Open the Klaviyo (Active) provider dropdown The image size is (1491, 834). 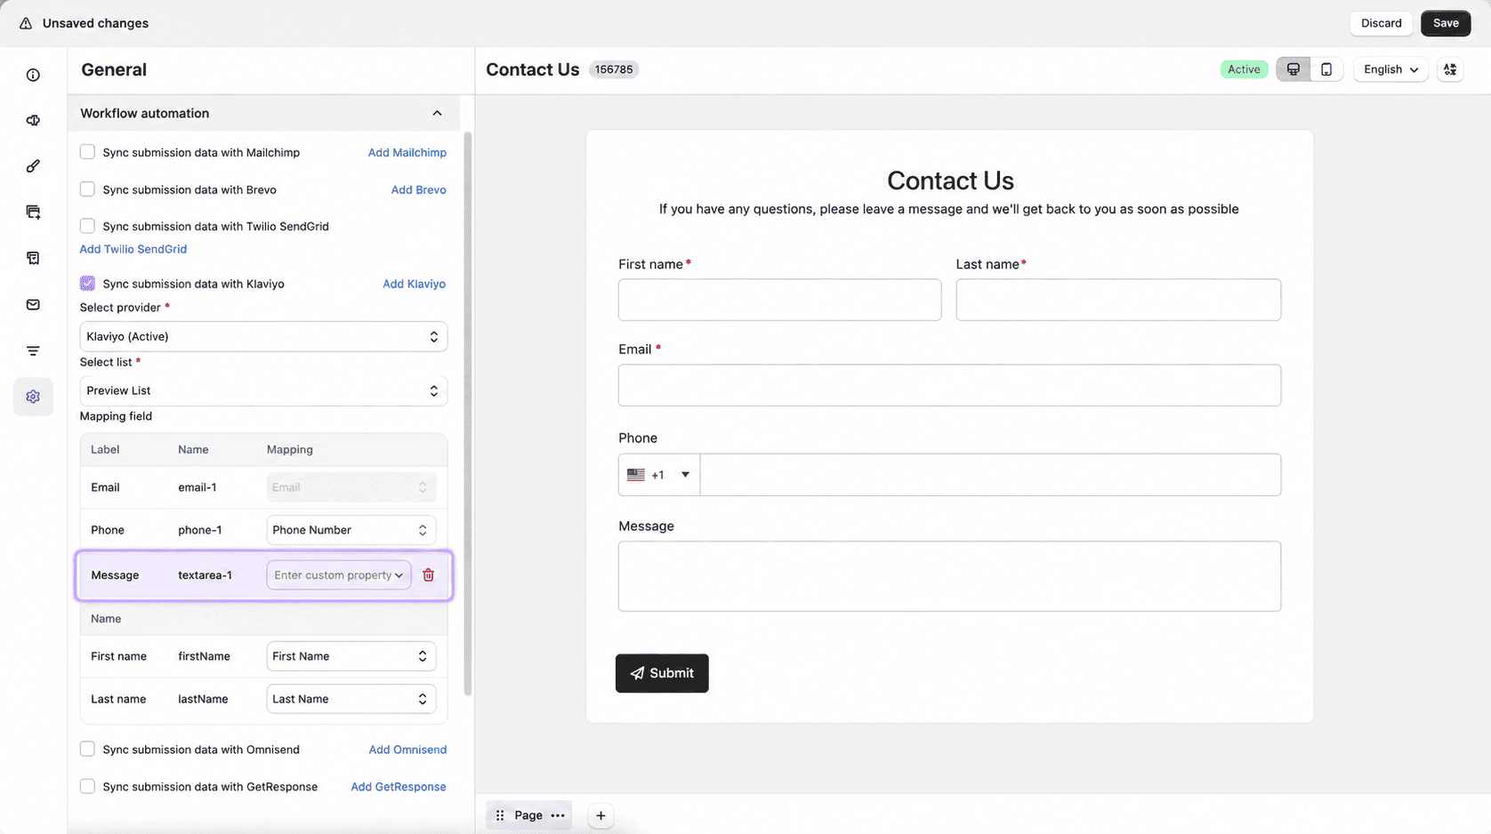tap(263, 337)
